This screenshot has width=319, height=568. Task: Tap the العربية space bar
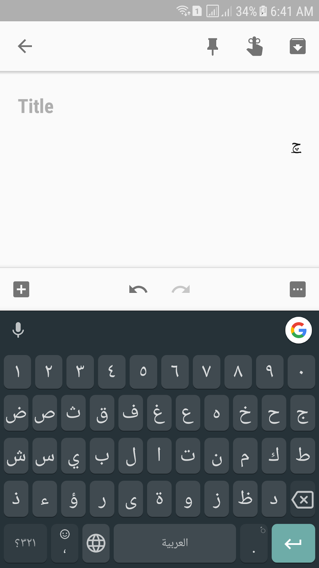pos(175,543)
